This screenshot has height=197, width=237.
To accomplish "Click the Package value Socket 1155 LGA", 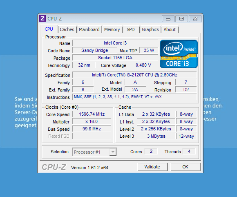I will coord(115,58).
